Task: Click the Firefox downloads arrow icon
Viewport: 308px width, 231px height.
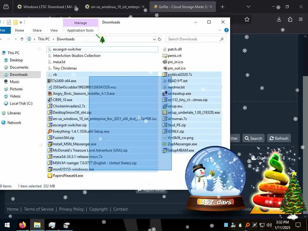Action: click(x=279, y=19)
